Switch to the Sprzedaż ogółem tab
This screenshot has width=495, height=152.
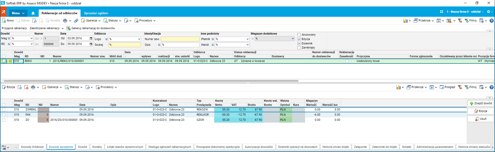coord(96,13)
